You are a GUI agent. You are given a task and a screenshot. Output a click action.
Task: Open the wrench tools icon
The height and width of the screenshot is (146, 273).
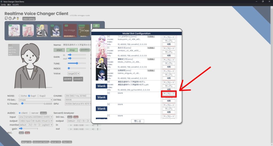click(14, 19)
